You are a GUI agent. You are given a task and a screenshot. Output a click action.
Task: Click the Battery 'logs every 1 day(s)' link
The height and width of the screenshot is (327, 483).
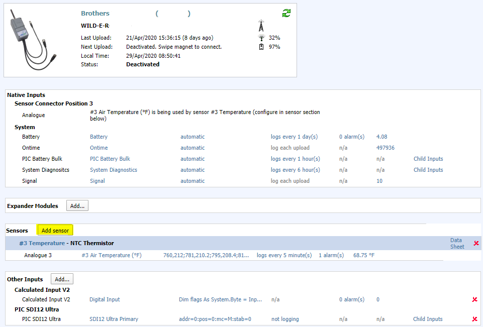point(294,137)
